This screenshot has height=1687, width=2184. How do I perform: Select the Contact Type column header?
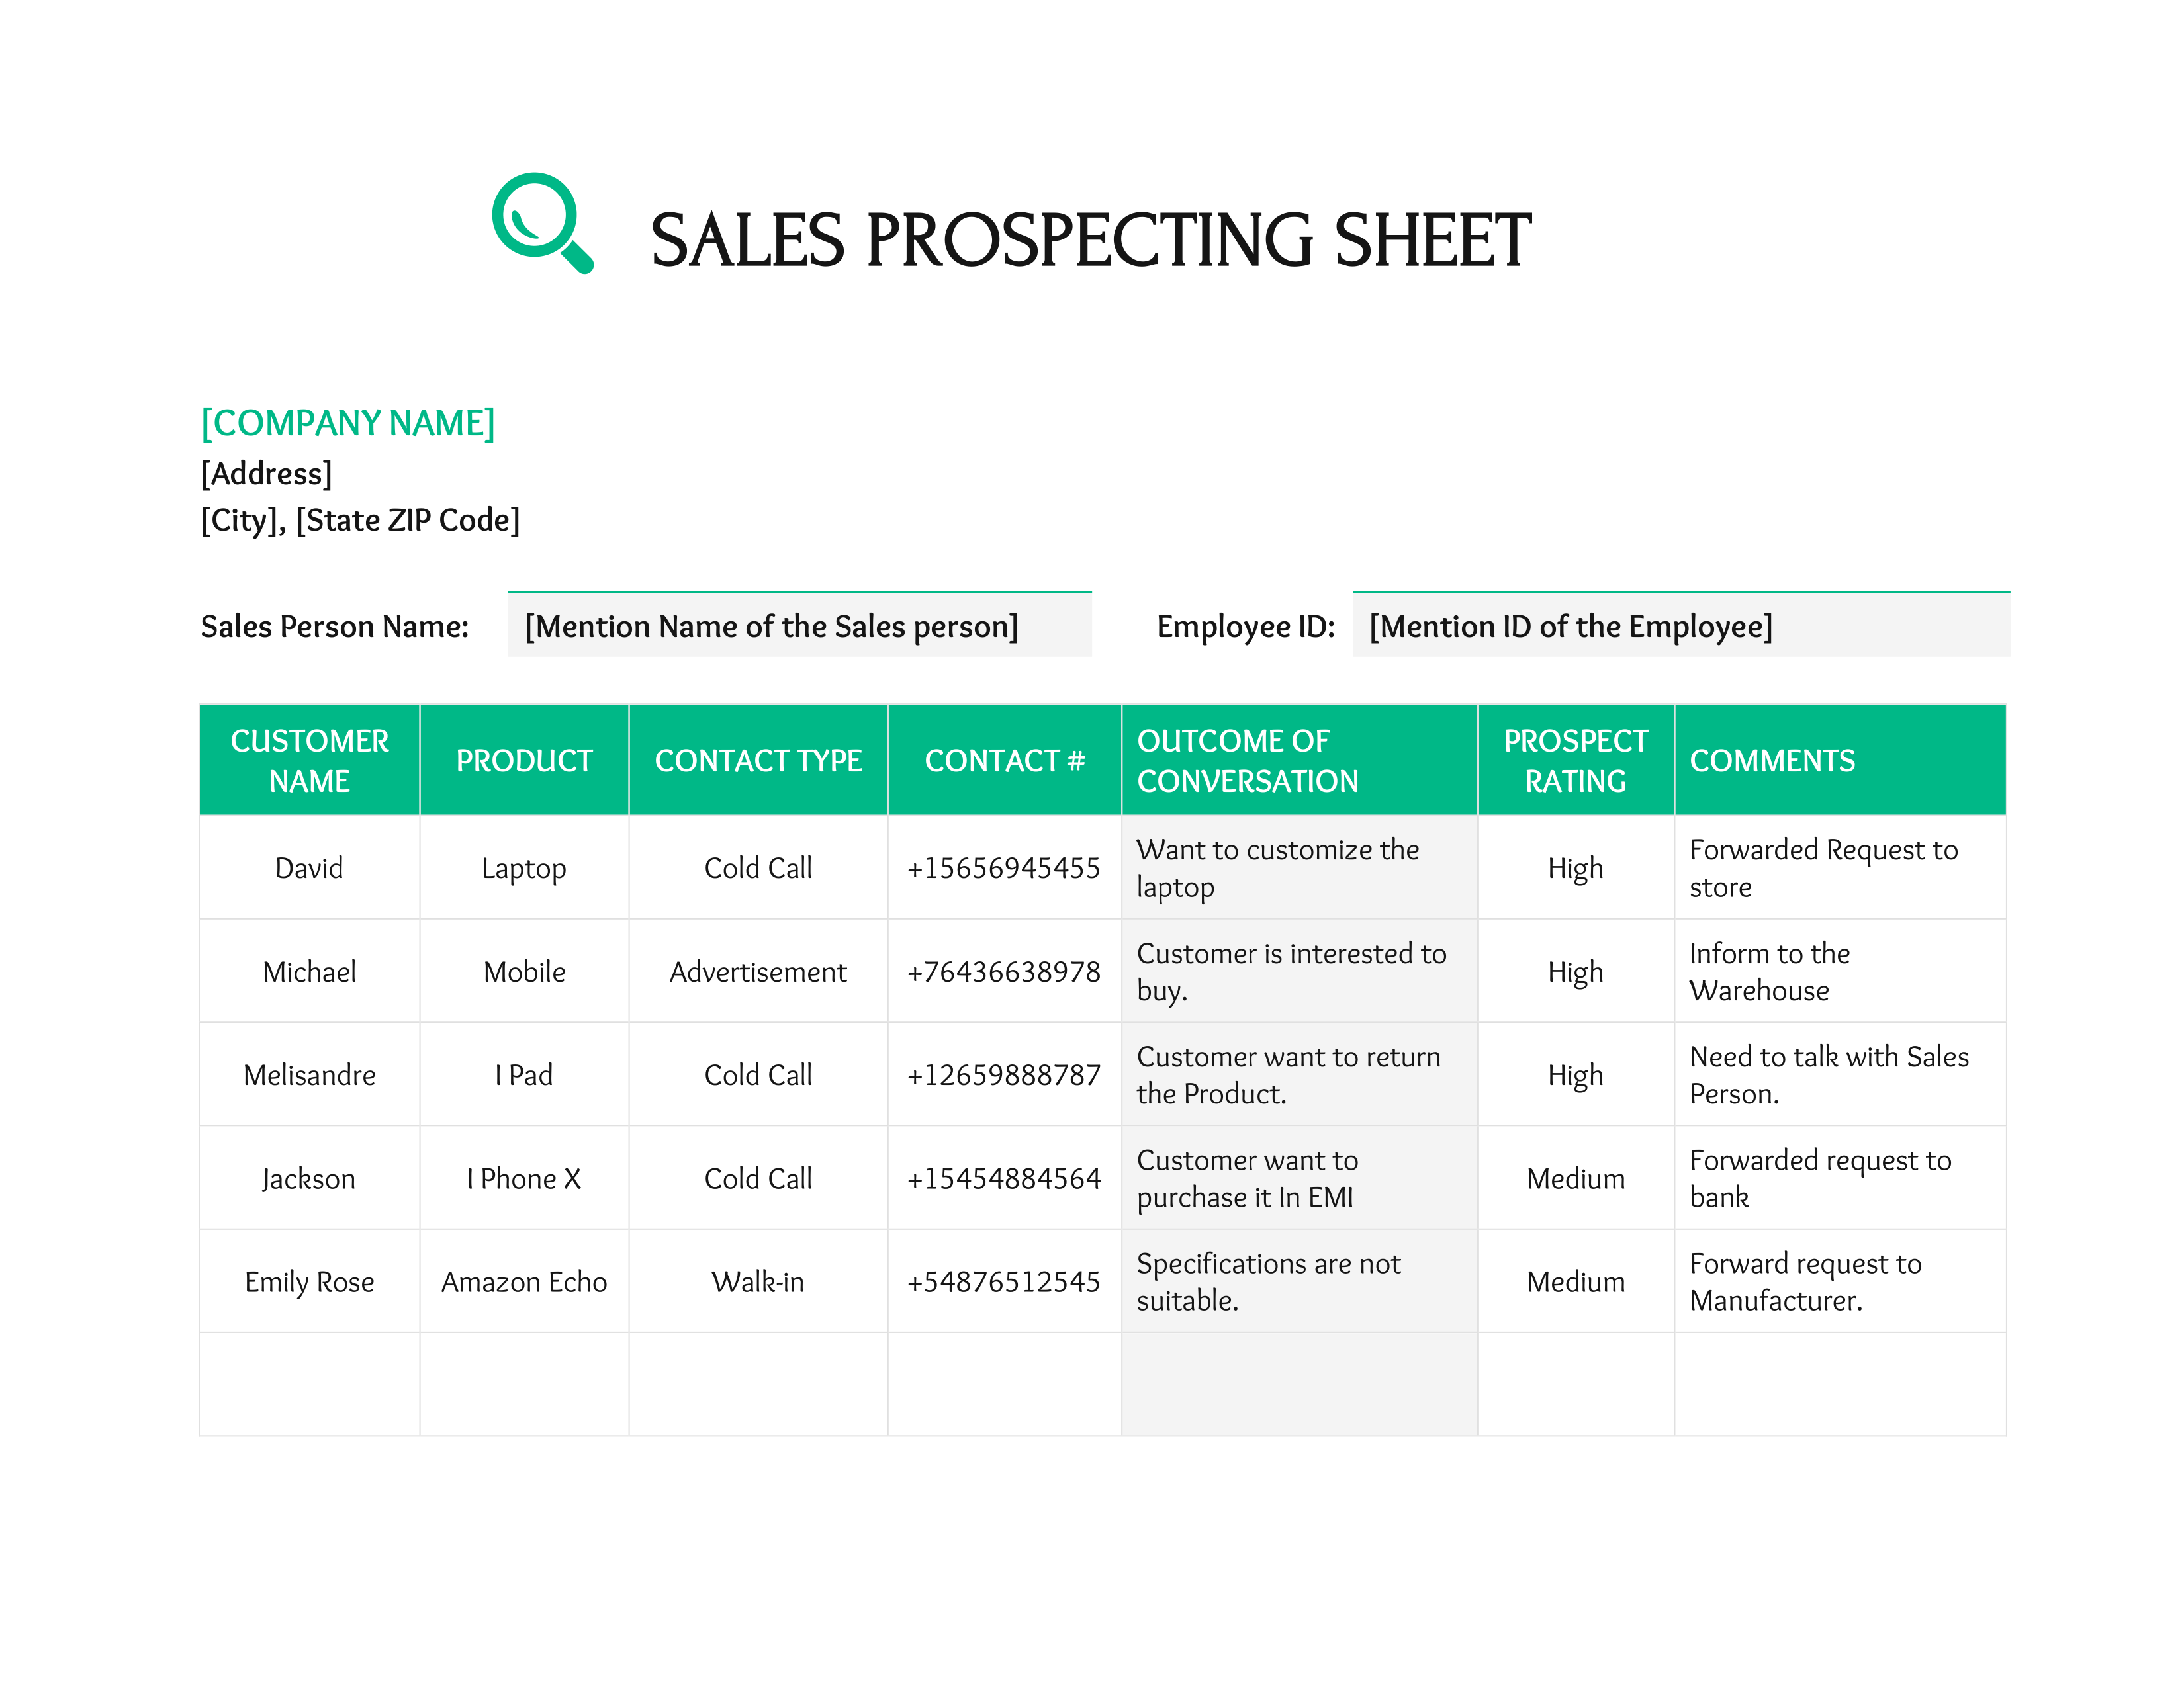758,761
